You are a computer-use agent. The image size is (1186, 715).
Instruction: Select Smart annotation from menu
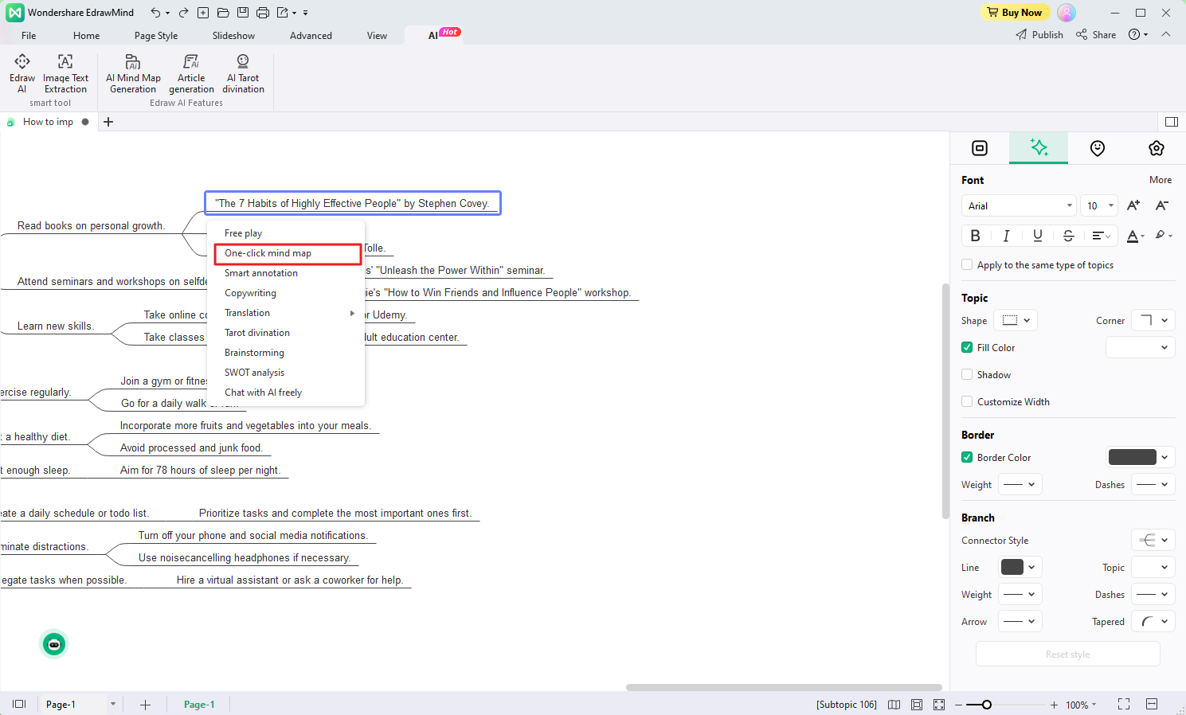pos(286,273)
